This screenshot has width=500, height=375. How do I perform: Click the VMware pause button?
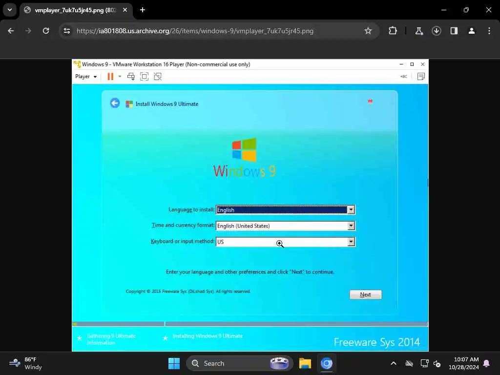click(x=110, y=77)
